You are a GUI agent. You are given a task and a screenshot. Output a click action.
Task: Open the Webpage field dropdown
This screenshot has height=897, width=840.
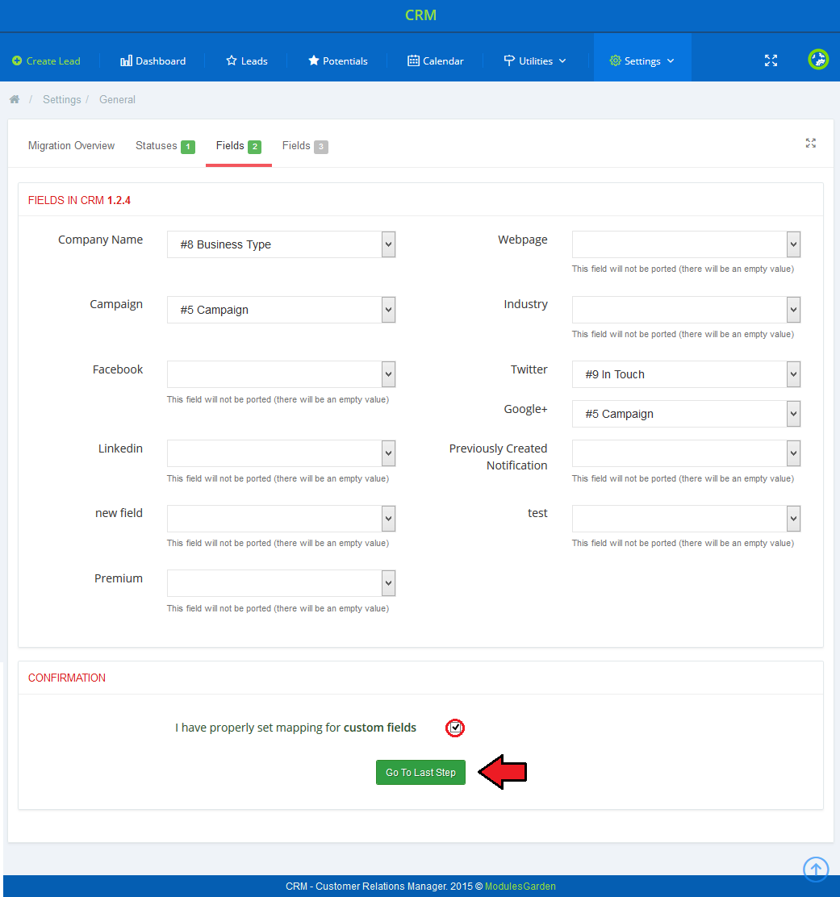686,244
